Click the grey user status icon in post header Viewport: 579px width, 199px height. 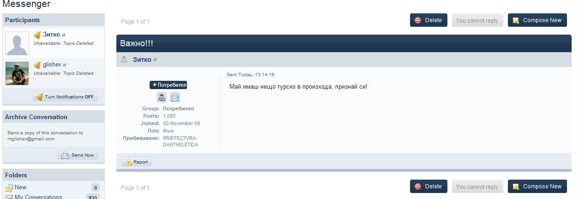(x=124, y=60)
